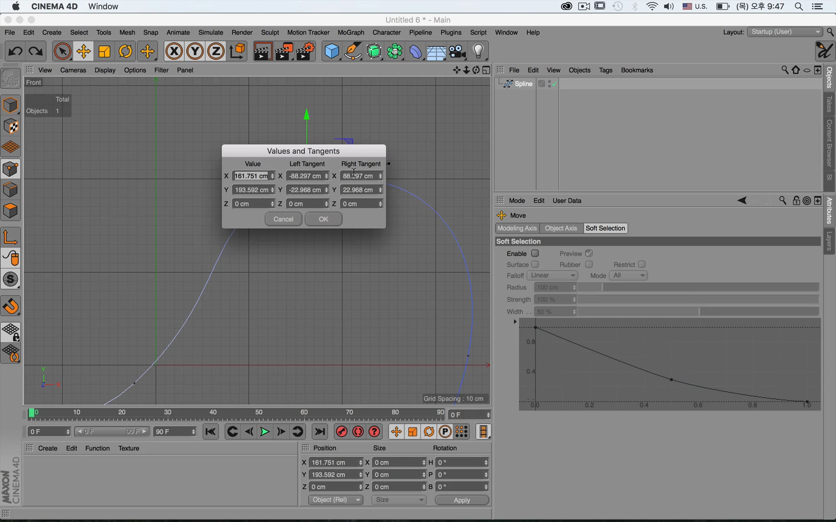
Task: Add a Cube primitive object
Action: click(331, 52)
